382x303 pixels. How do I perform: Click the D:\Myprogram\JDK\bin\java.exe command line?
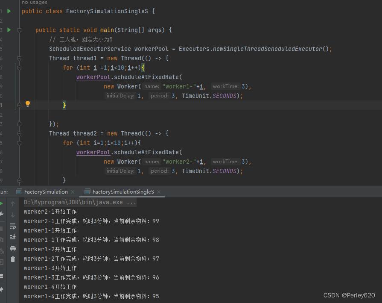point(80,202)
